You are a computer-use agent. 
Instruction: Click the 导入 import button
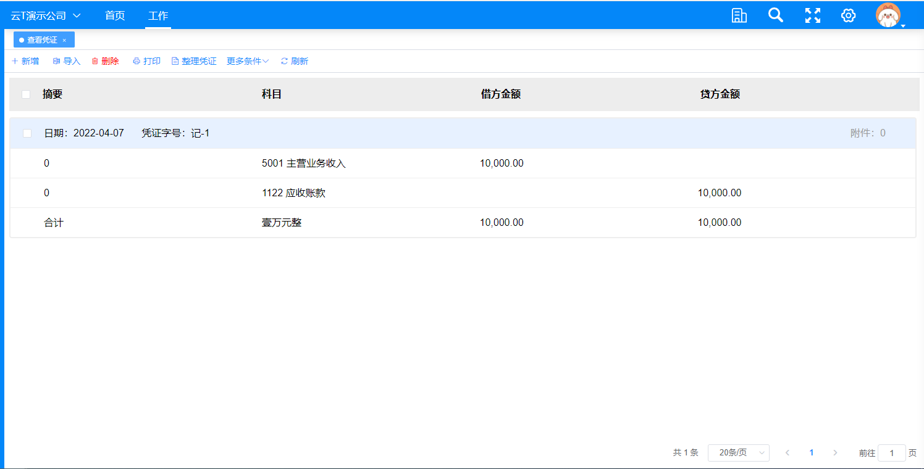coord(67,61)
